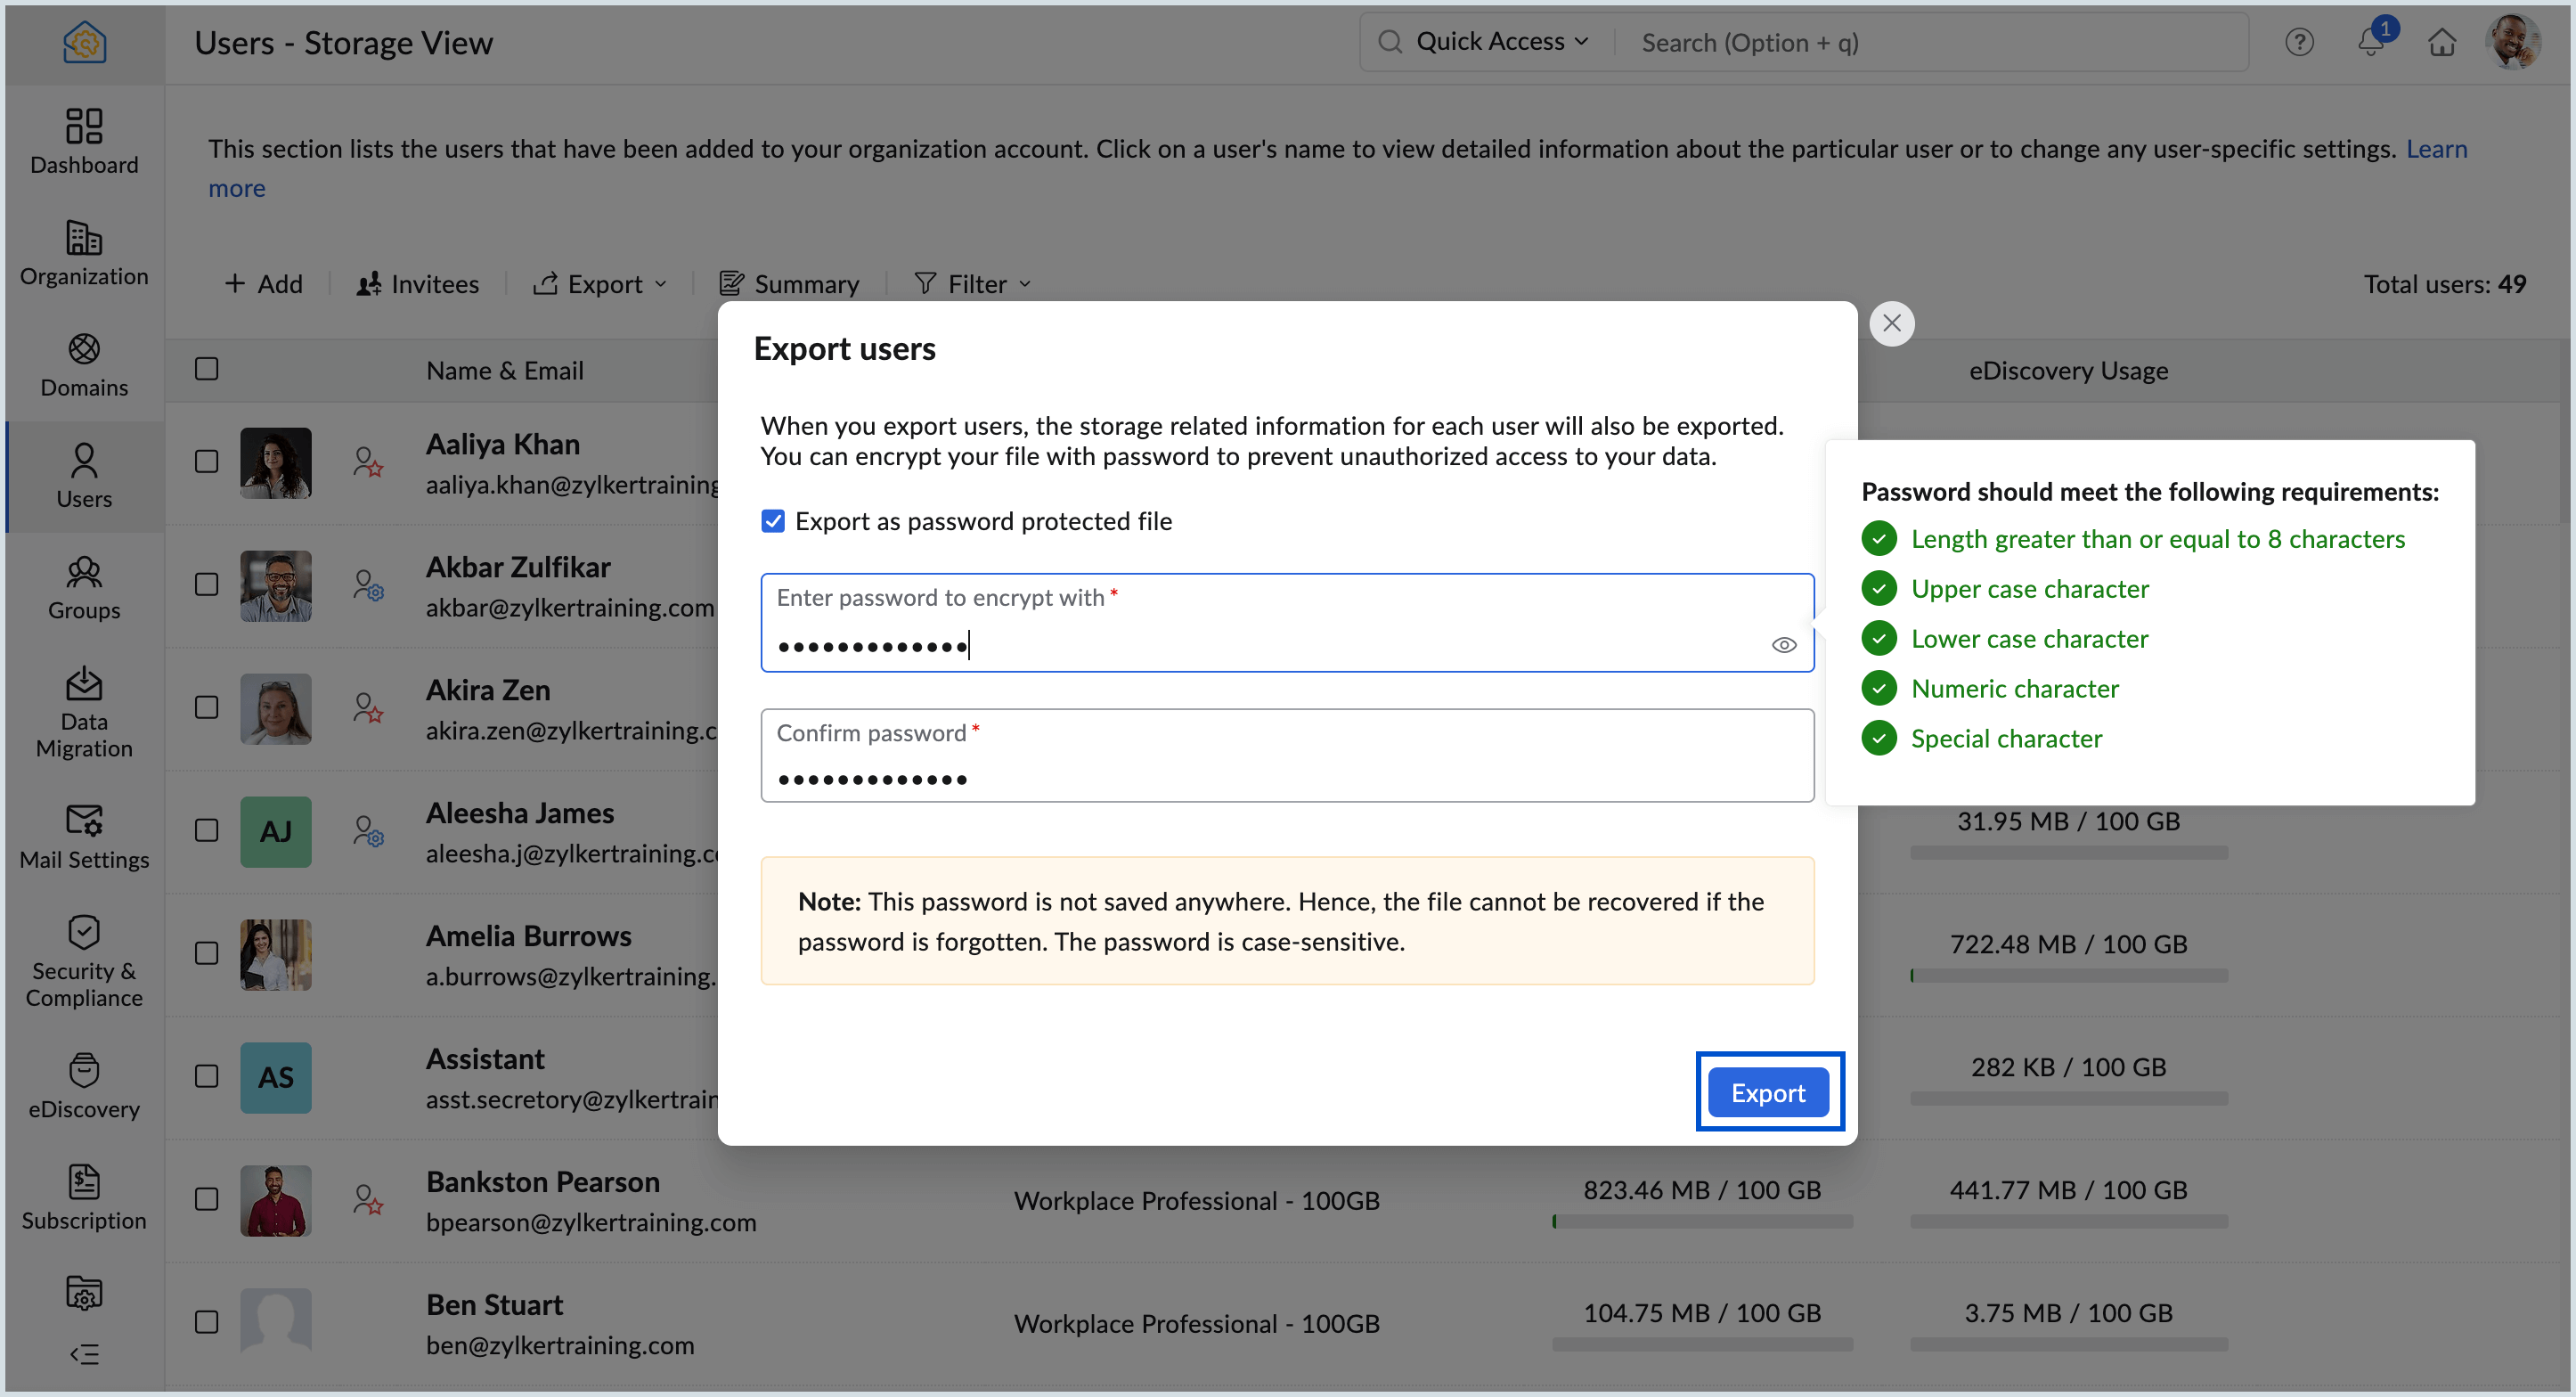Viewport: 2576px width, 1397px height.
Task: Open the help question mark icon
Action: pos(2299,42)
